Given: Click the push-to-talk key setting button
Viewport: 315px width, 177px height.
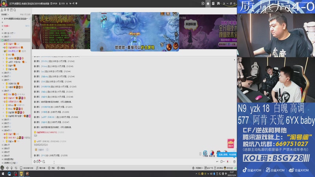Looking at the screenshot, I should coord(26,168).
